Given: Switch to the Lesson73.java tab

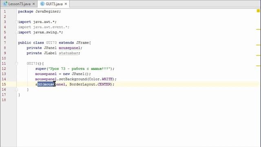Looking at the screenshot, I should coord(19,4).
